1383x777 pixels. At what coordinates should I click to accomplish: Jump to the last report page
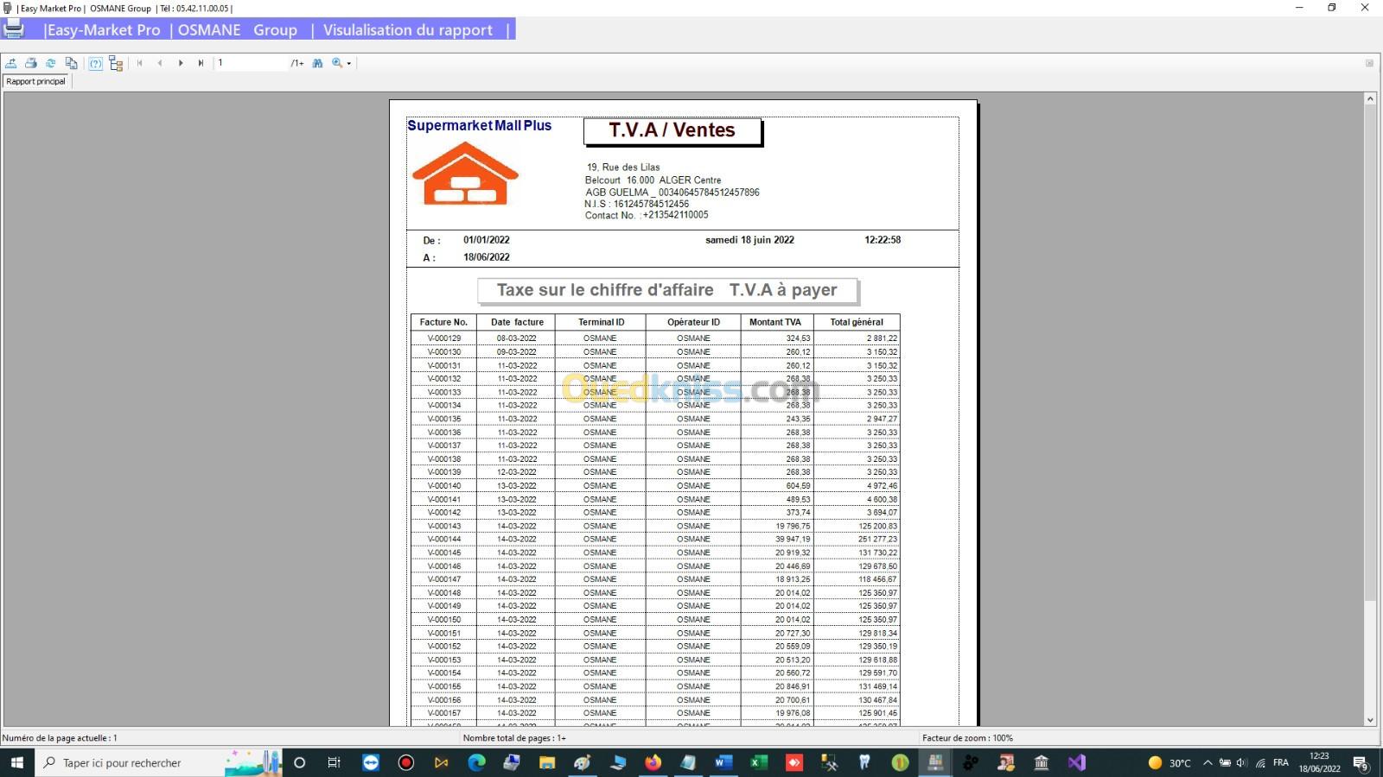(x=201, y=63)
